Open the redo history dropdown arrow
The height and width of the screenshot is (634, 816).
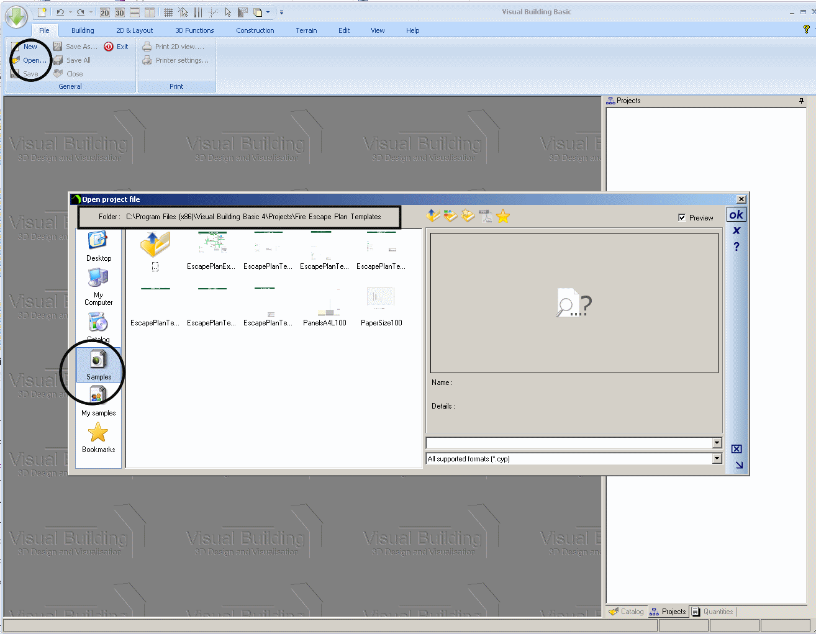click(x=91, y=12)
